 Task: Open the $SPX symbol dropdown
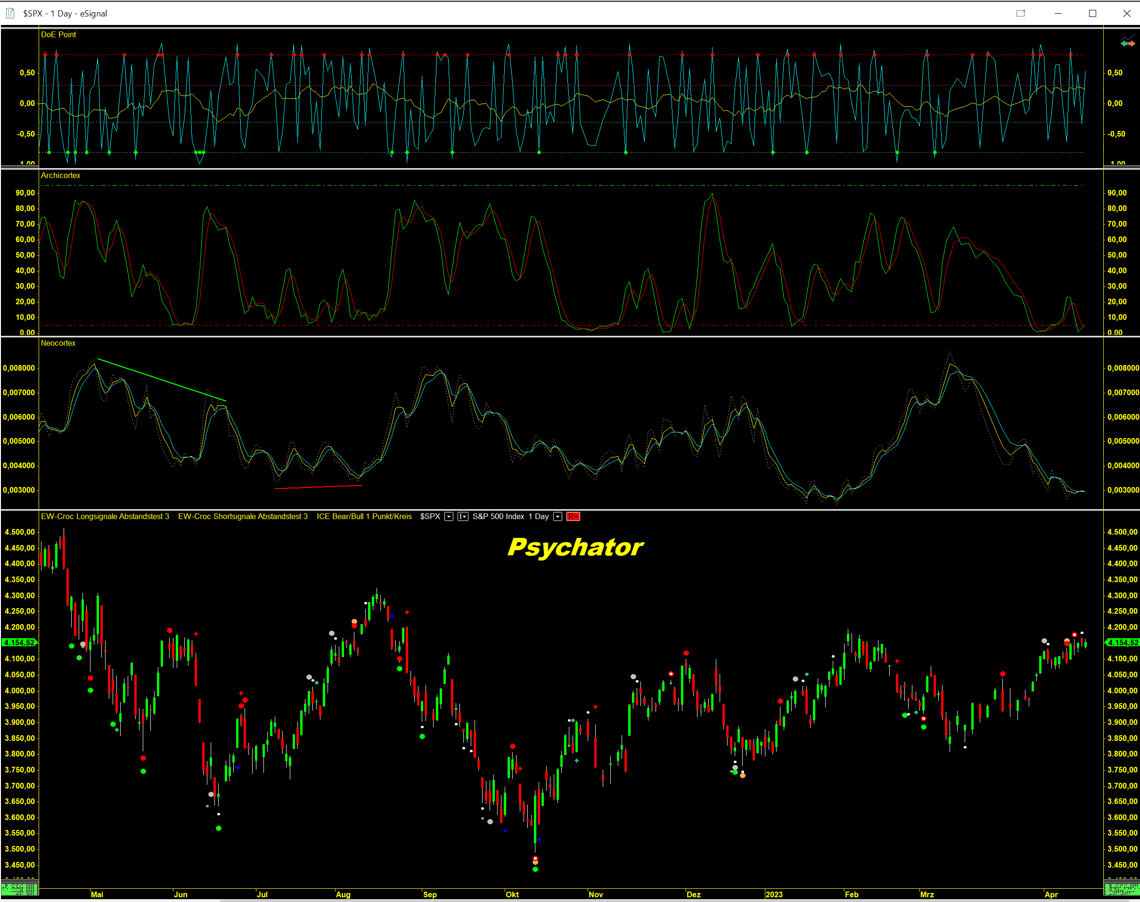449,517
